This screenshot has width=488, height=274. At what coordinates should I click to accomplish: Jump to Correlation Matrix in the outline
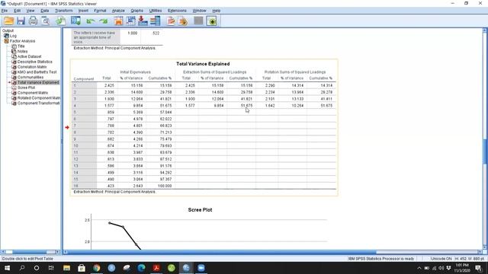pos(32,67)
